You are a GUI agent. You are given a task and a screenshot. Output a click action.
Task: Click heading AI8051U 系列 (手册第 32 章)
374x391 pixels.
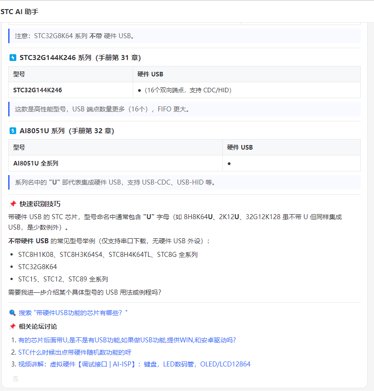click(67, 130)
